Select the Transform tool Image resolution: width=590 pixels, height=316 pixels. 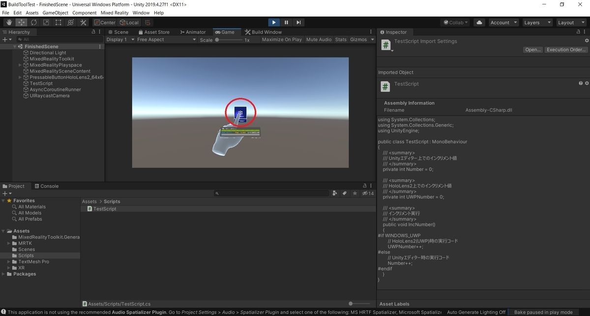[x=71, y=23]
